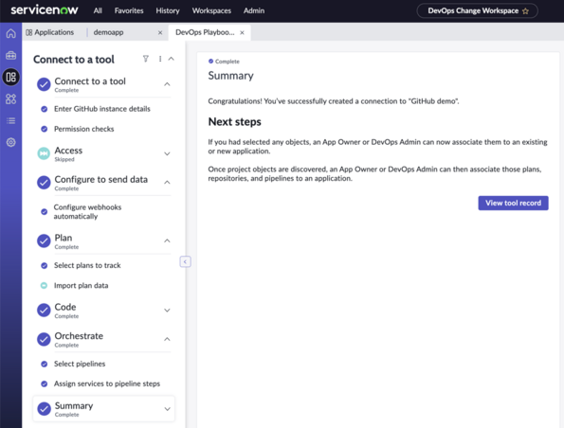Open the Workspaces menu
The image size is (564, 428).
211,10
